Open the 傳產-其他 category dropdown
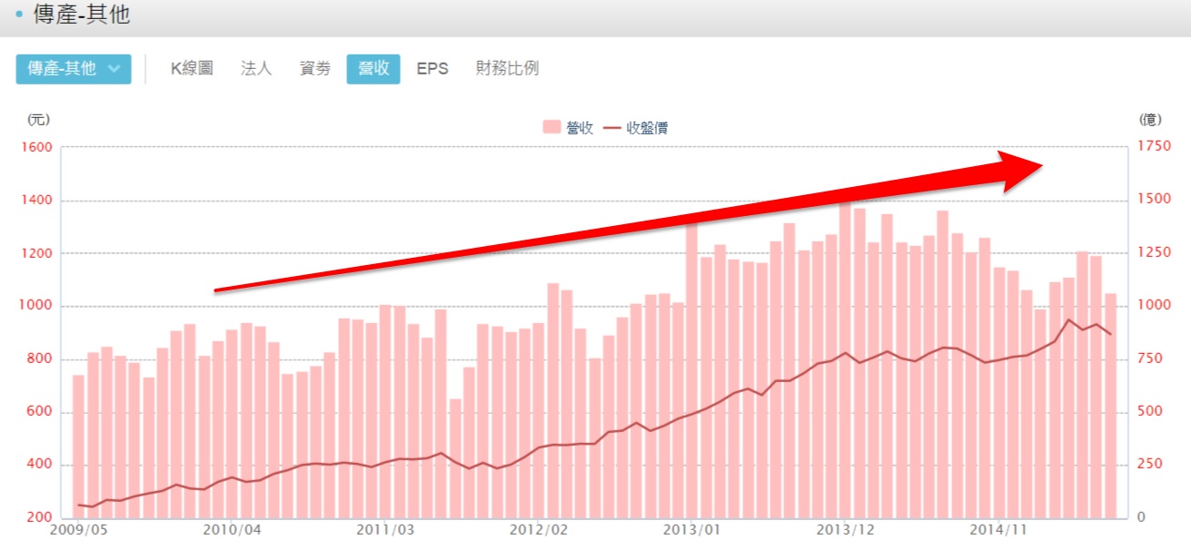The width and height of the screenshot is (1191, 560). (74, 69)
